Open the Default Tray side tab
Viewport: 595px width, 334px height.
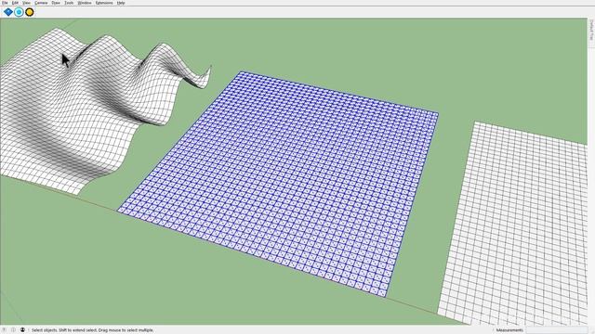tap(591, 32)
